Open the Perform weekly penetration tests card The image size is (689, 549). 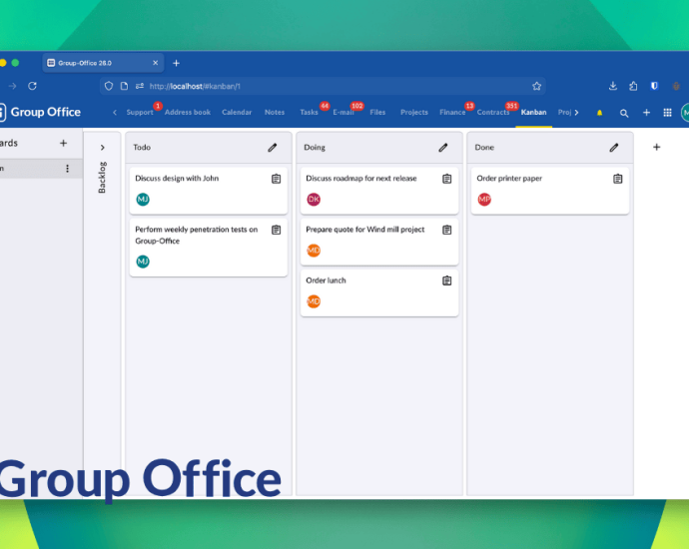coord(209,248)
